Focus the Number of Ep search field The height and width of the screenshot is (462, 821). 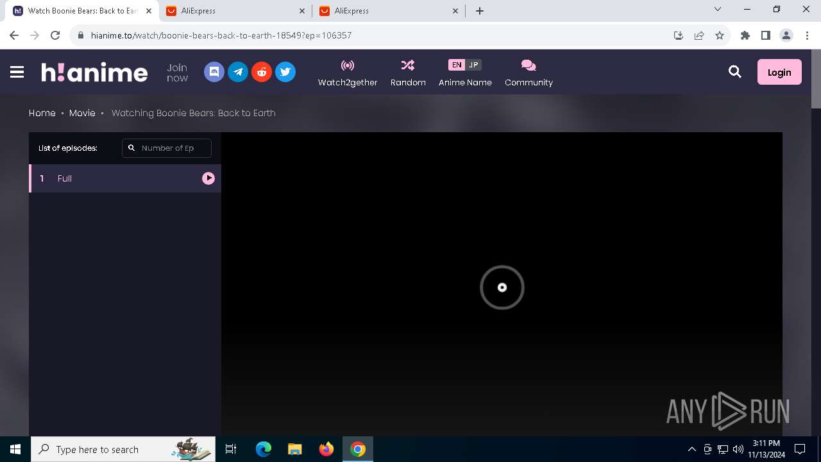point(167,148)
